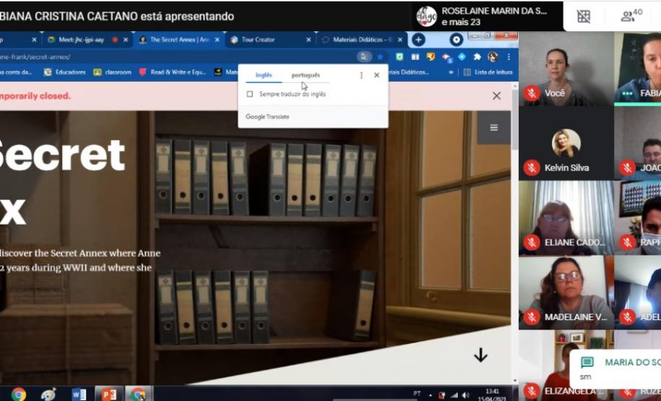Open the hamburger menu on the Secret Annex page
Image resolution: width=661 pixels, height=401 pixels.
[494, 128]
